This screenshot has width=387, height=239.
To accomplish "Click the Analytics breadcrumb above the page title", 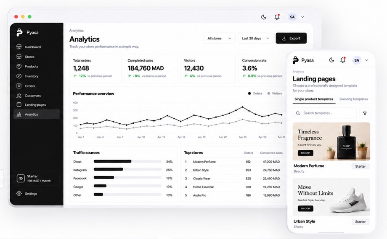I will tap(76, 31).
